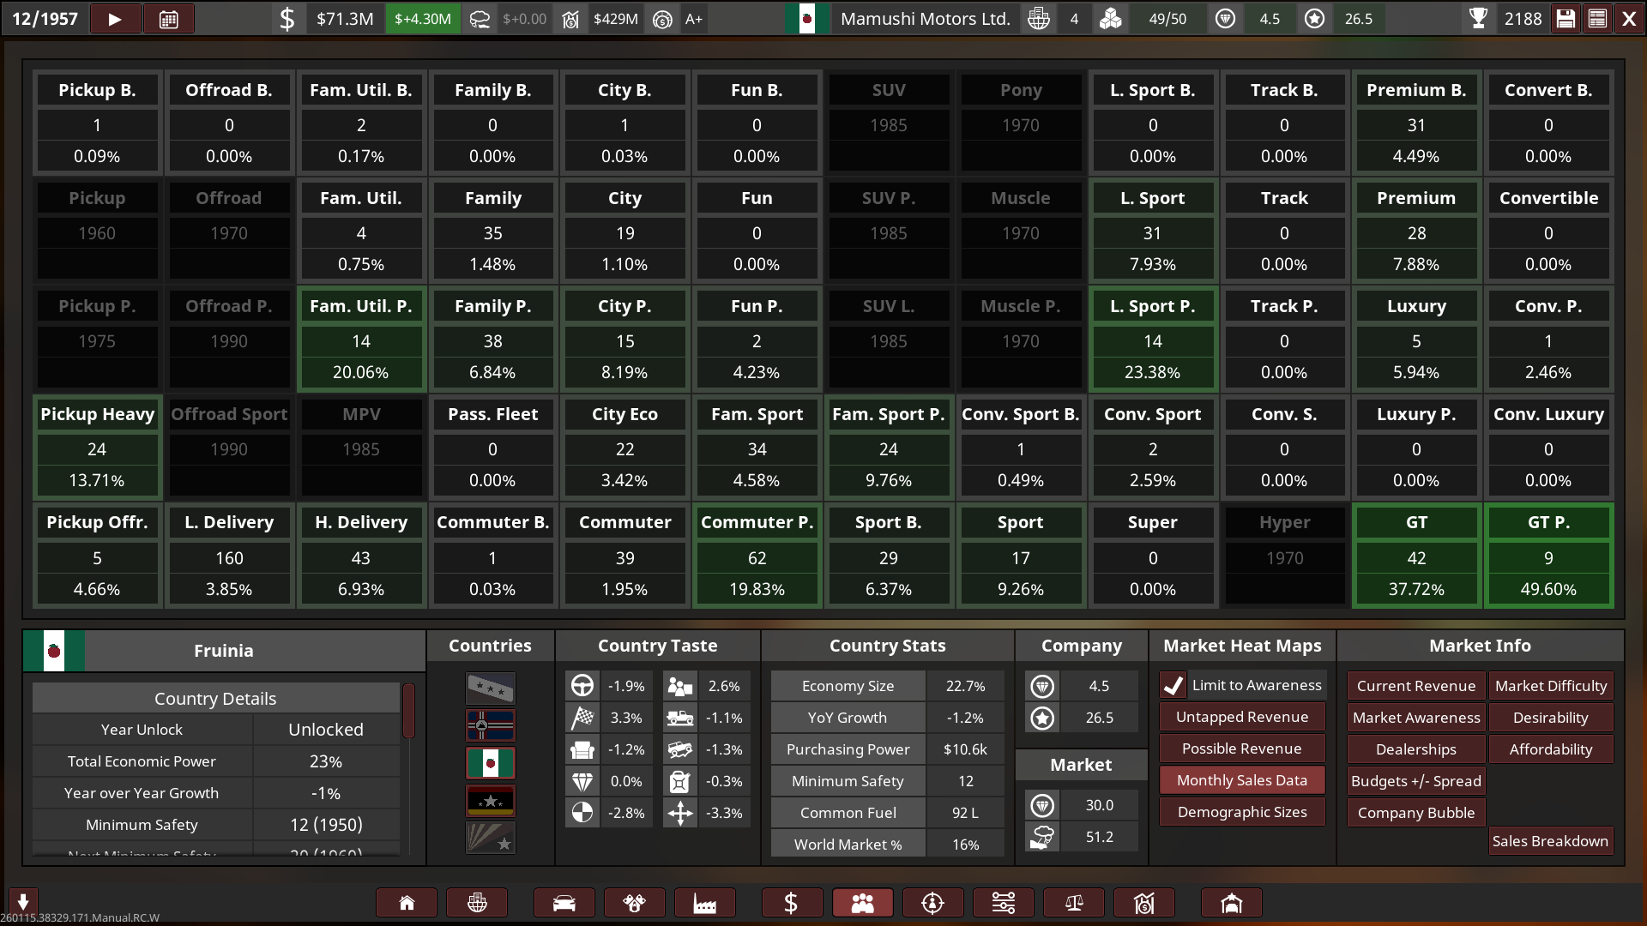Open the finances dollar icon in bottom toolbar

pos(791,903)
